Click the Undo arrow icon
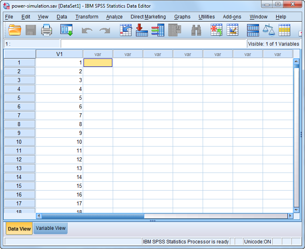Image resolution: width=305 pixels, height=249 pixels. pos(87,30)
